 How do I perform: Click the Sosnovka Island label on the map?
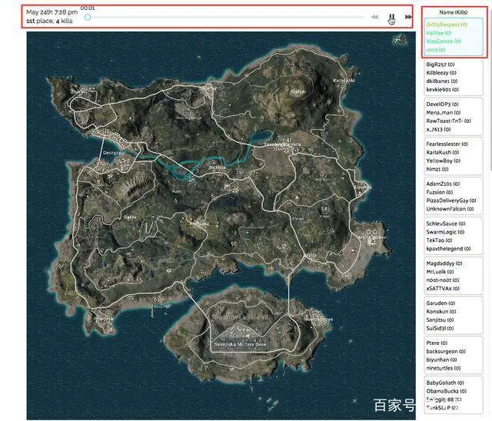[241, 317]
